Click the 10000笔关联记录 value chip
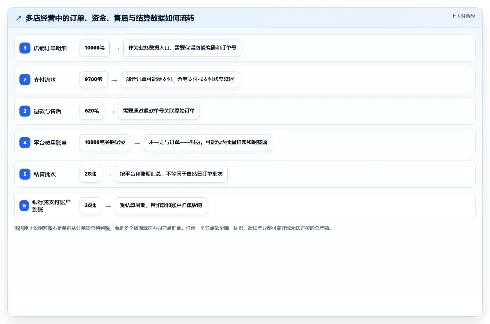This screenshot has height=324, width=490. pos(105,143)
